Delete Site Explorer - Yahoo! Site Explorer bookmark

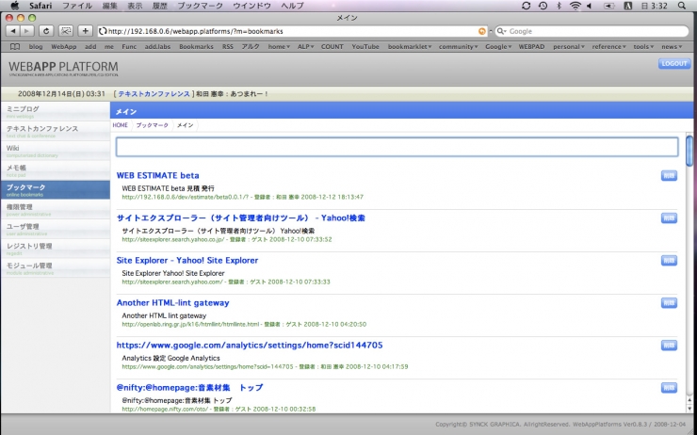click(x=669, y=261)
